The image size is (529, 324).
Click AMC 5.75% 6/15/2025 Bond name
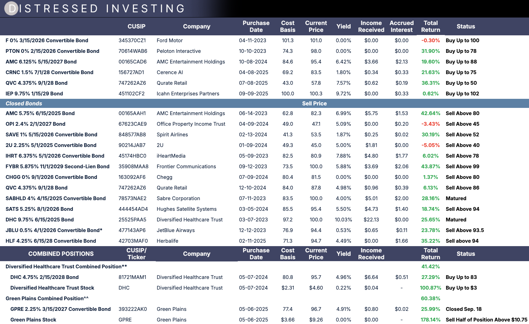click(x=40, y=113)
